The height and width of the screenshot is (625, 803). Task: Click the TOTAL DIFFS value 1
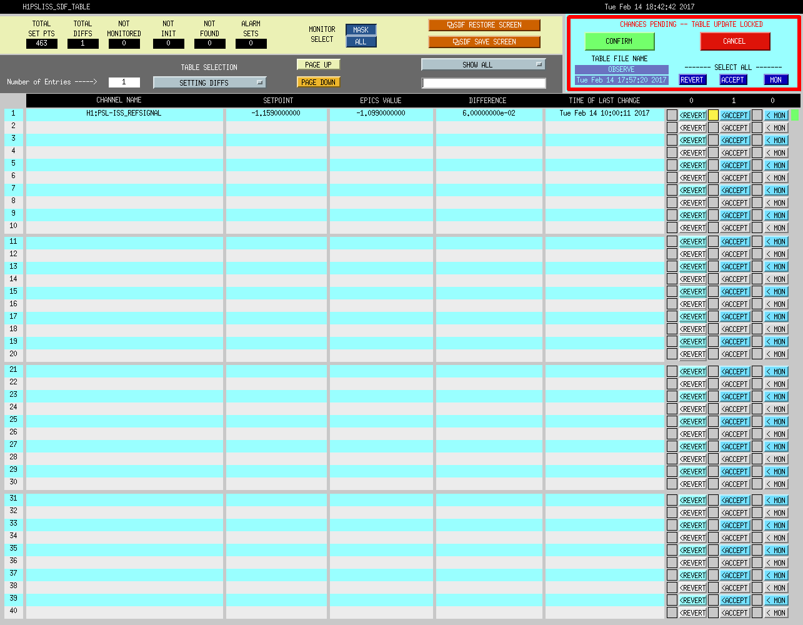tap(82, 44)
